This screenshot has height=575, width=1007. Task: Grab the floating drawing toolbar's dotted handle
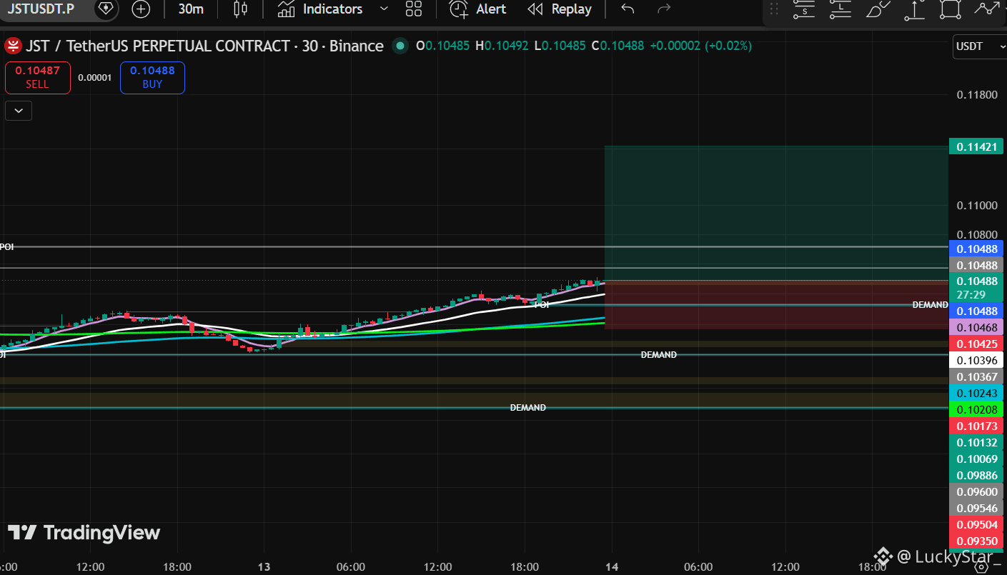tap(774, 9)
